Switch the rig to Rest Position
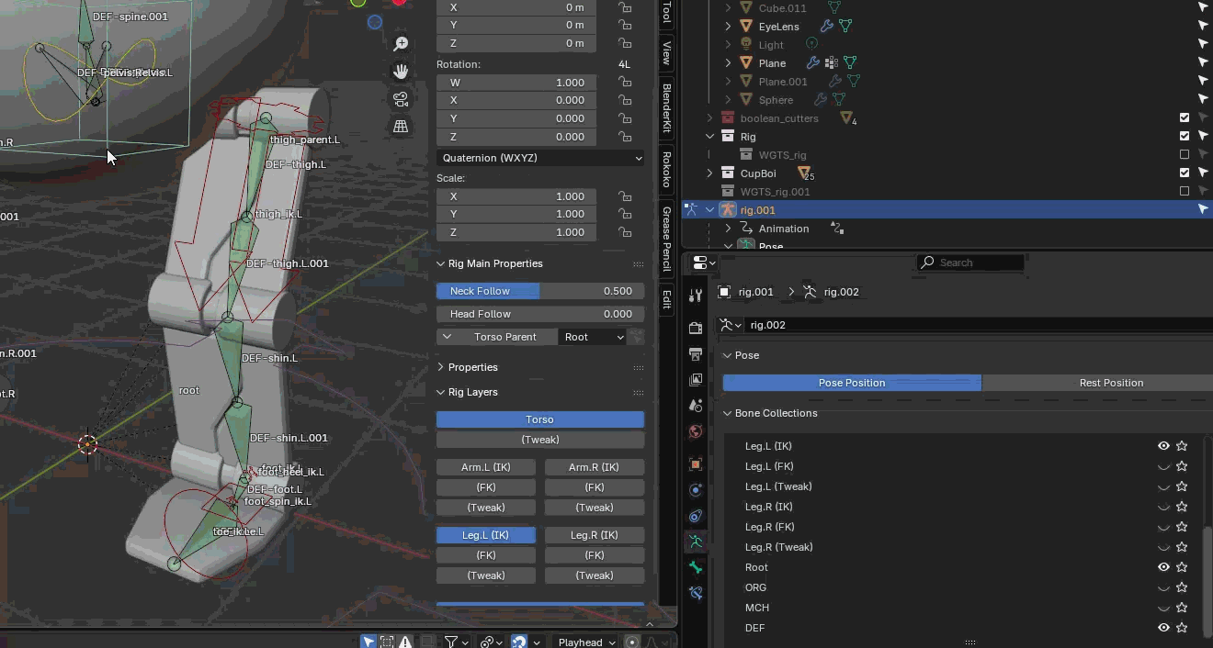 (1111, 383)
